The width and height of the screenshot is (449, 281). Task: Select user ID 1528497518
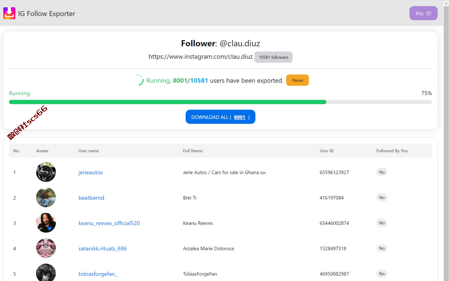333,248
